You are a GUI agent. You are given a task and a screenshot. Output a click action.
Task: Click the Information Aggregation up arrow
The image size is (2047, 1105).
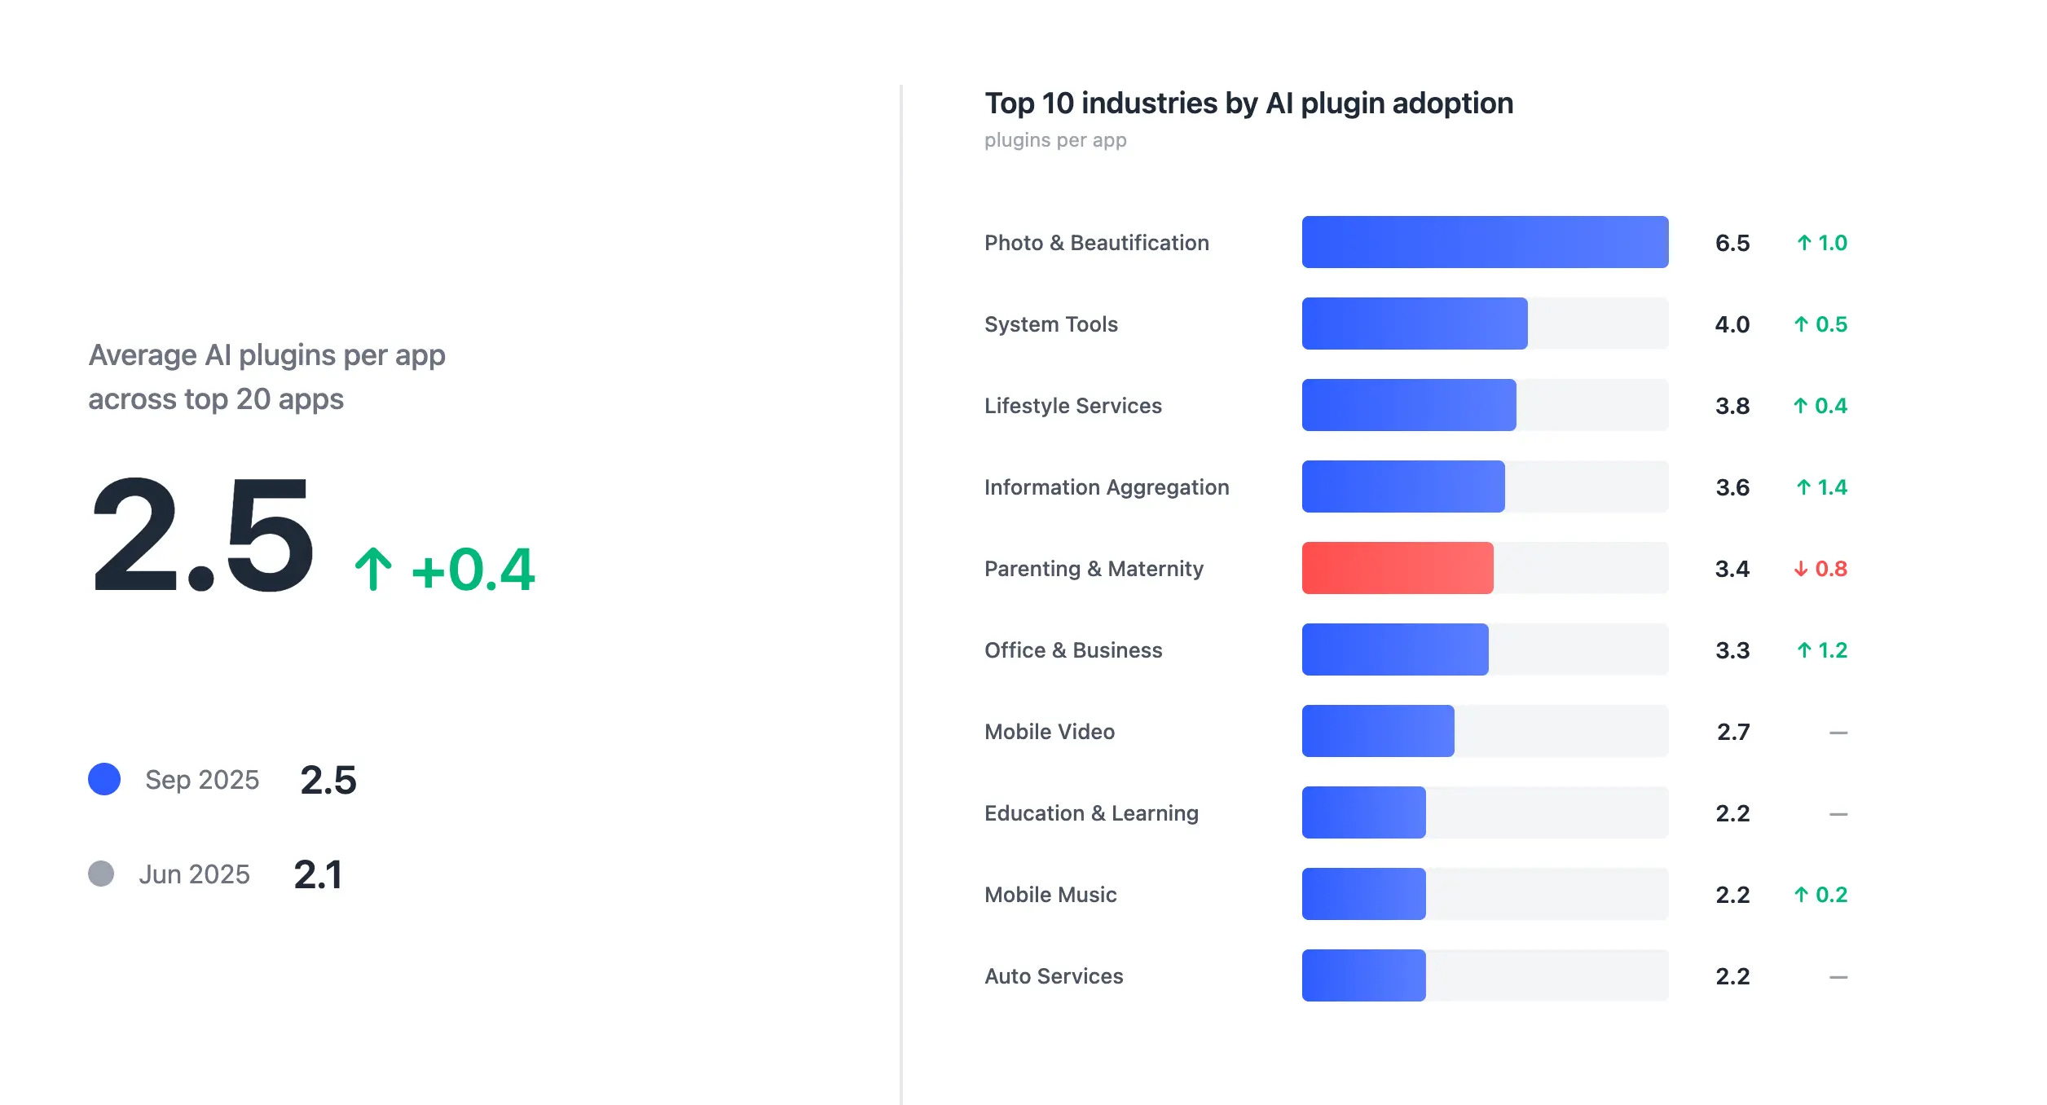[x=1804, y=487]
